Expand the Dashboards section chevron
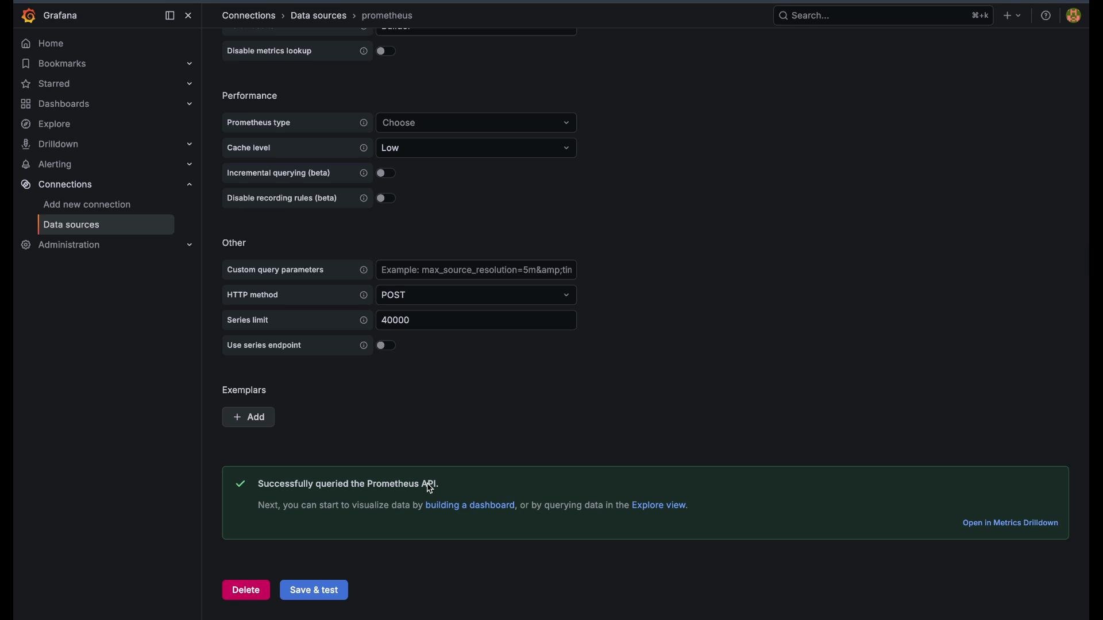1103x620 pixels. point(190,104)
